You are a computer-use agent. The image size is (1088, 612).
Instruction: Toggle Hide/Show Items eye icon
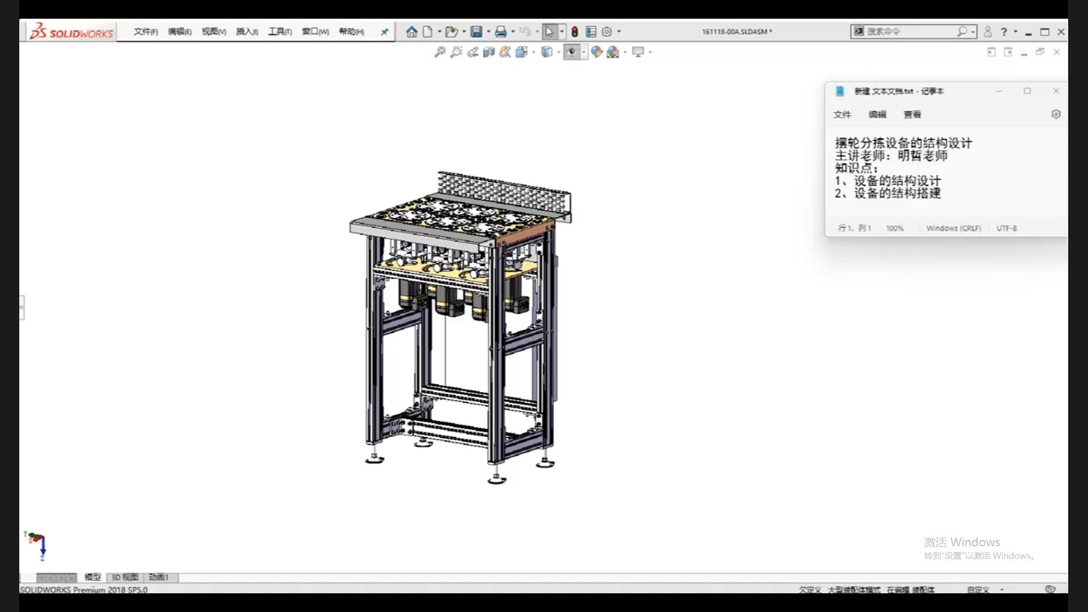[x=572, y=52]
